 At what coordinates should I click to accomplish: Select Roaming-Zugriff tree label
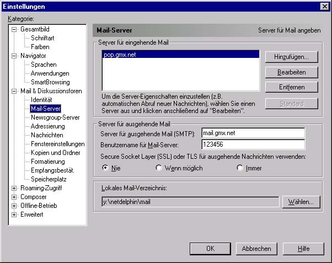41,188
